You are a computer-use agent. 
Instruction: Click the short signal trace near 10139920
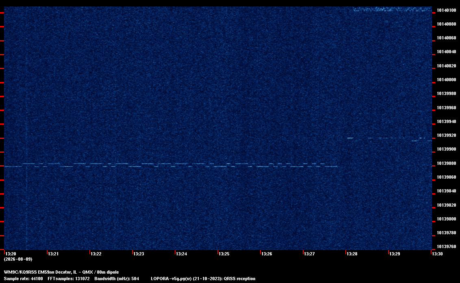[389, 139]
